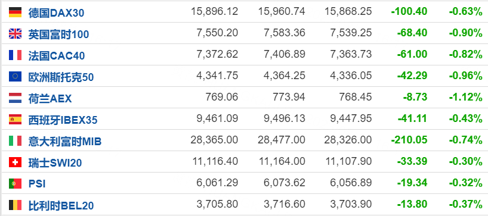
Task: Click the German flag icon
Action: click(x=16, y=12)
